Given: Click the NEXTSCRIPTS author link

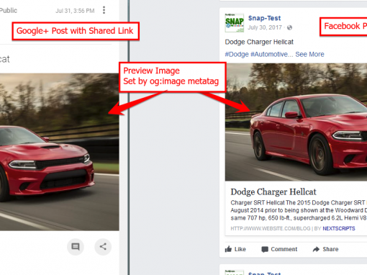Looking at the screenshot, I should point(339,228).
